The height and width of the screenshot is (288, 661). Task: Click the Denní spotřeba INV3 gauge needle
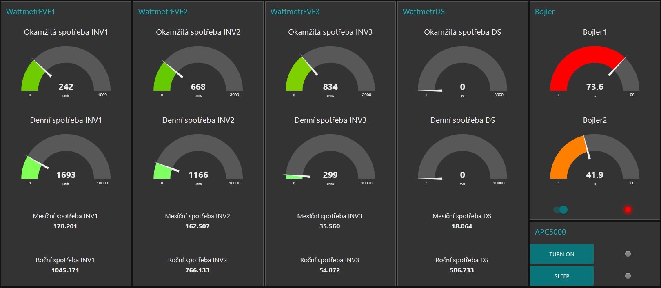(x=296, y=176)
